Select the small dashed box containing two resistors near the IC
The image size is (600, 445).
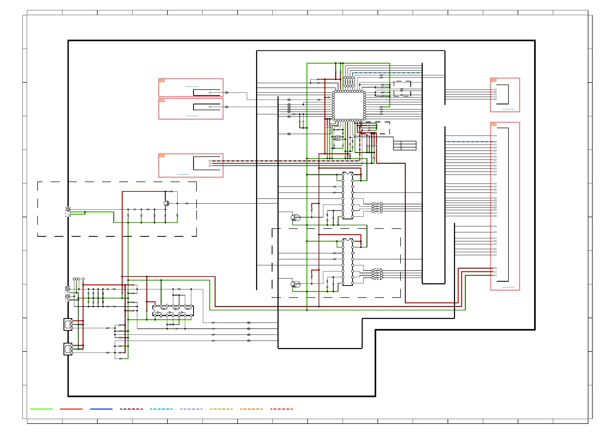(402, 89)
